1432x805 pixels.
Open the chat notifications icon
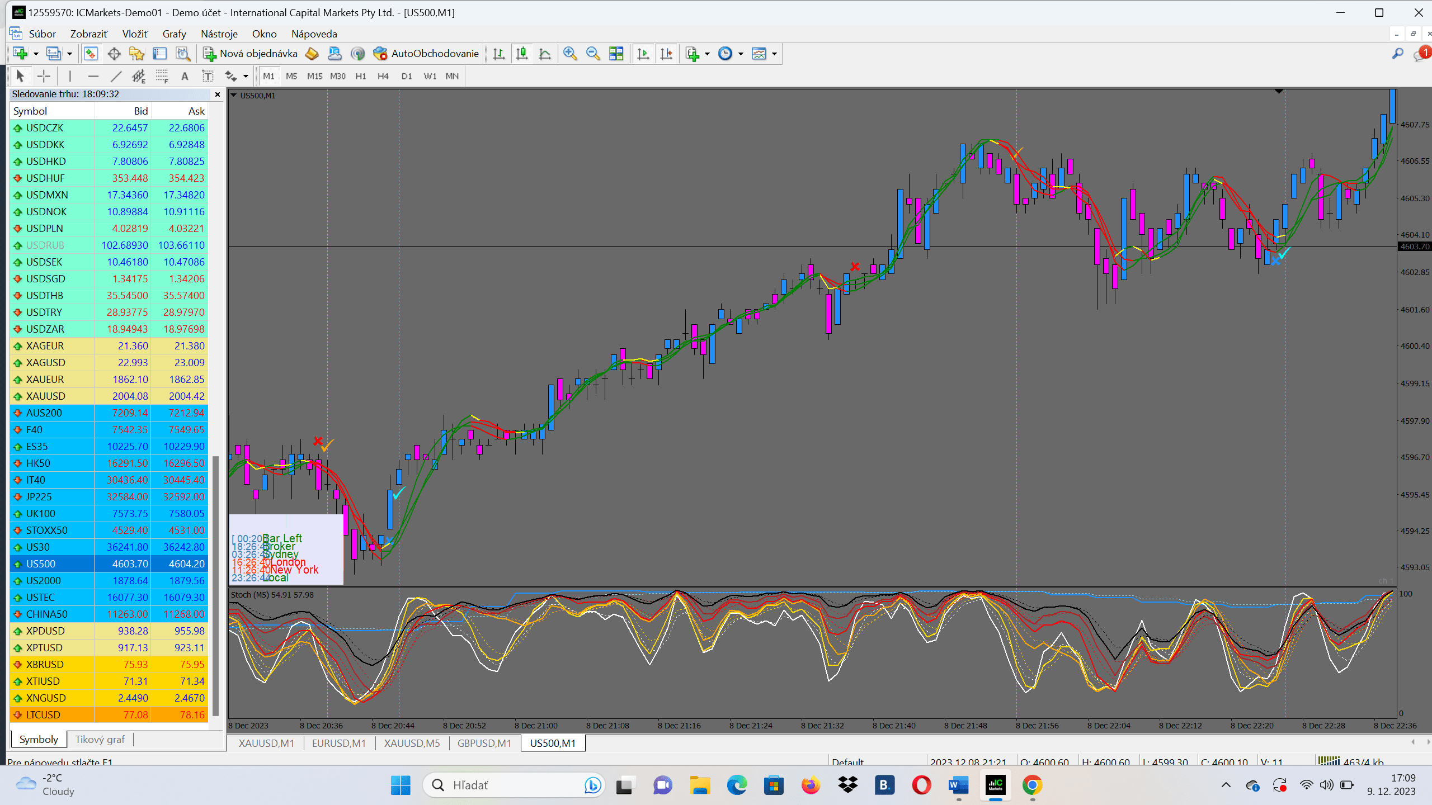coord(1421,54)
